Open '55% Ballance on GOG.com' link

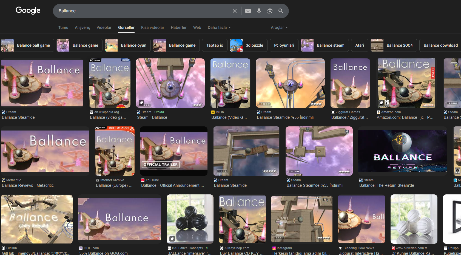[103, 253]
